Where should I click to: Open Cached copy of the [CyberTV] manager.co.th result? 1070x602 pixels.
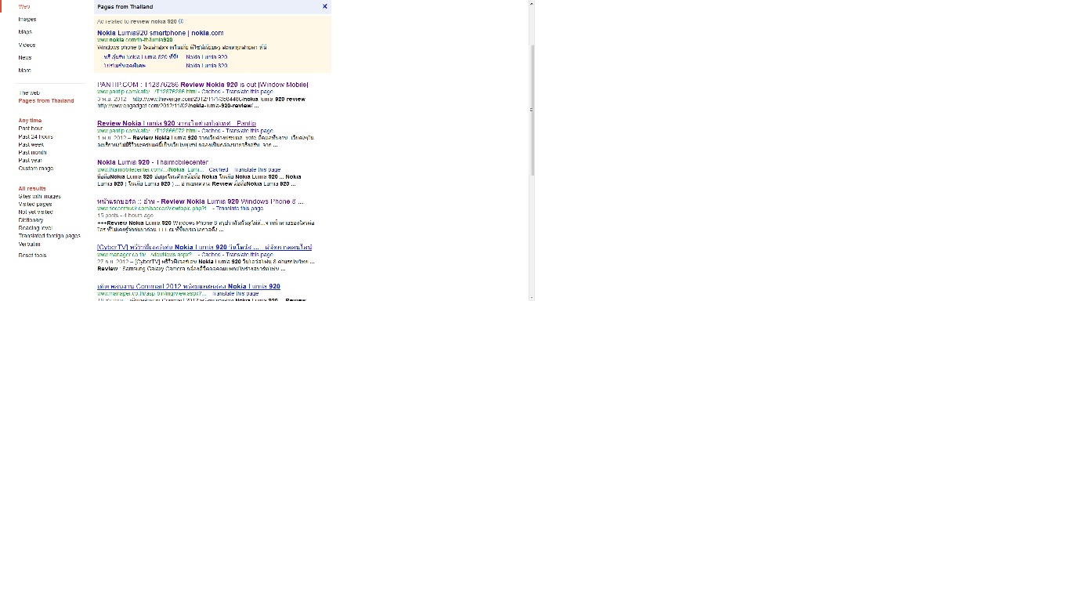pos(211,255)
